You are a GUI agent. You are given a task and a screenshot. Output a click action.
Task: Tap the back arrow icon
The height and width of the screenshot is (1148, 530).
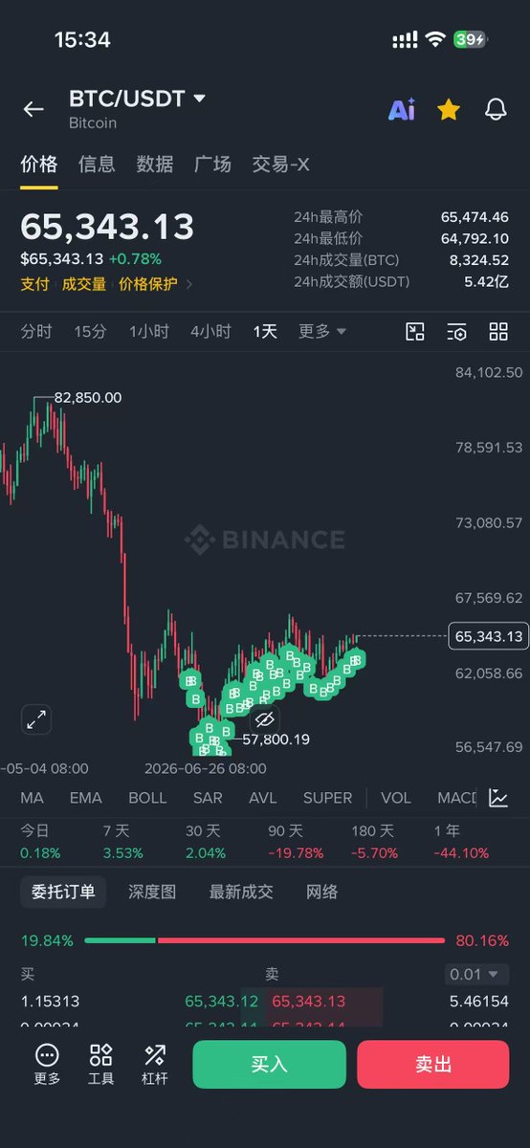(33, 109)
